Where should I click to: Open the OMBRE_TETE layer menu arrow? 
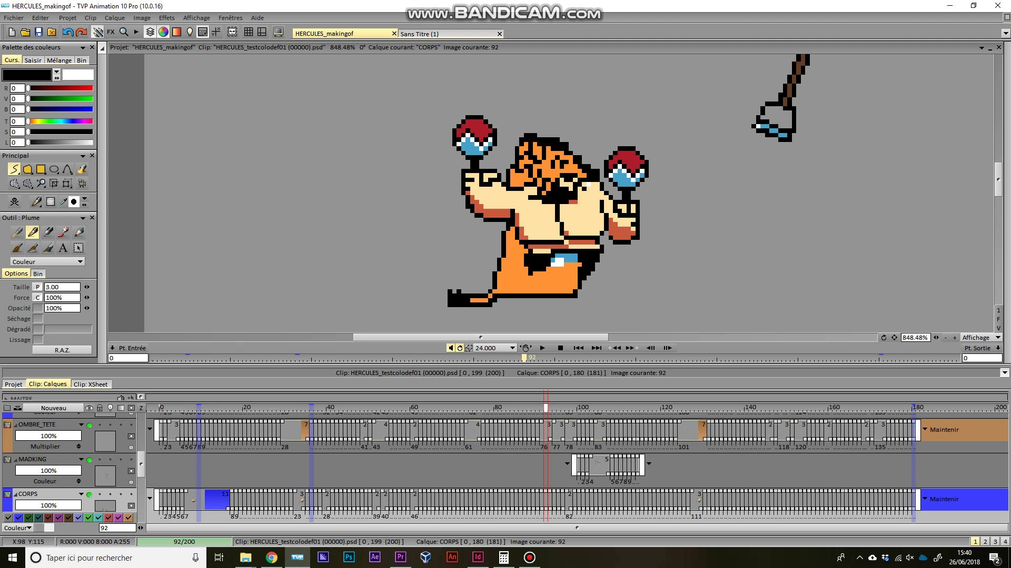coord(81,424)
